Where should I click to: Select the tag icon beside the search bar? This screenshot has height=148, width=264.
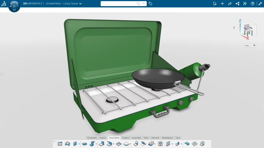pyautogui.click(x=151, y=4)
